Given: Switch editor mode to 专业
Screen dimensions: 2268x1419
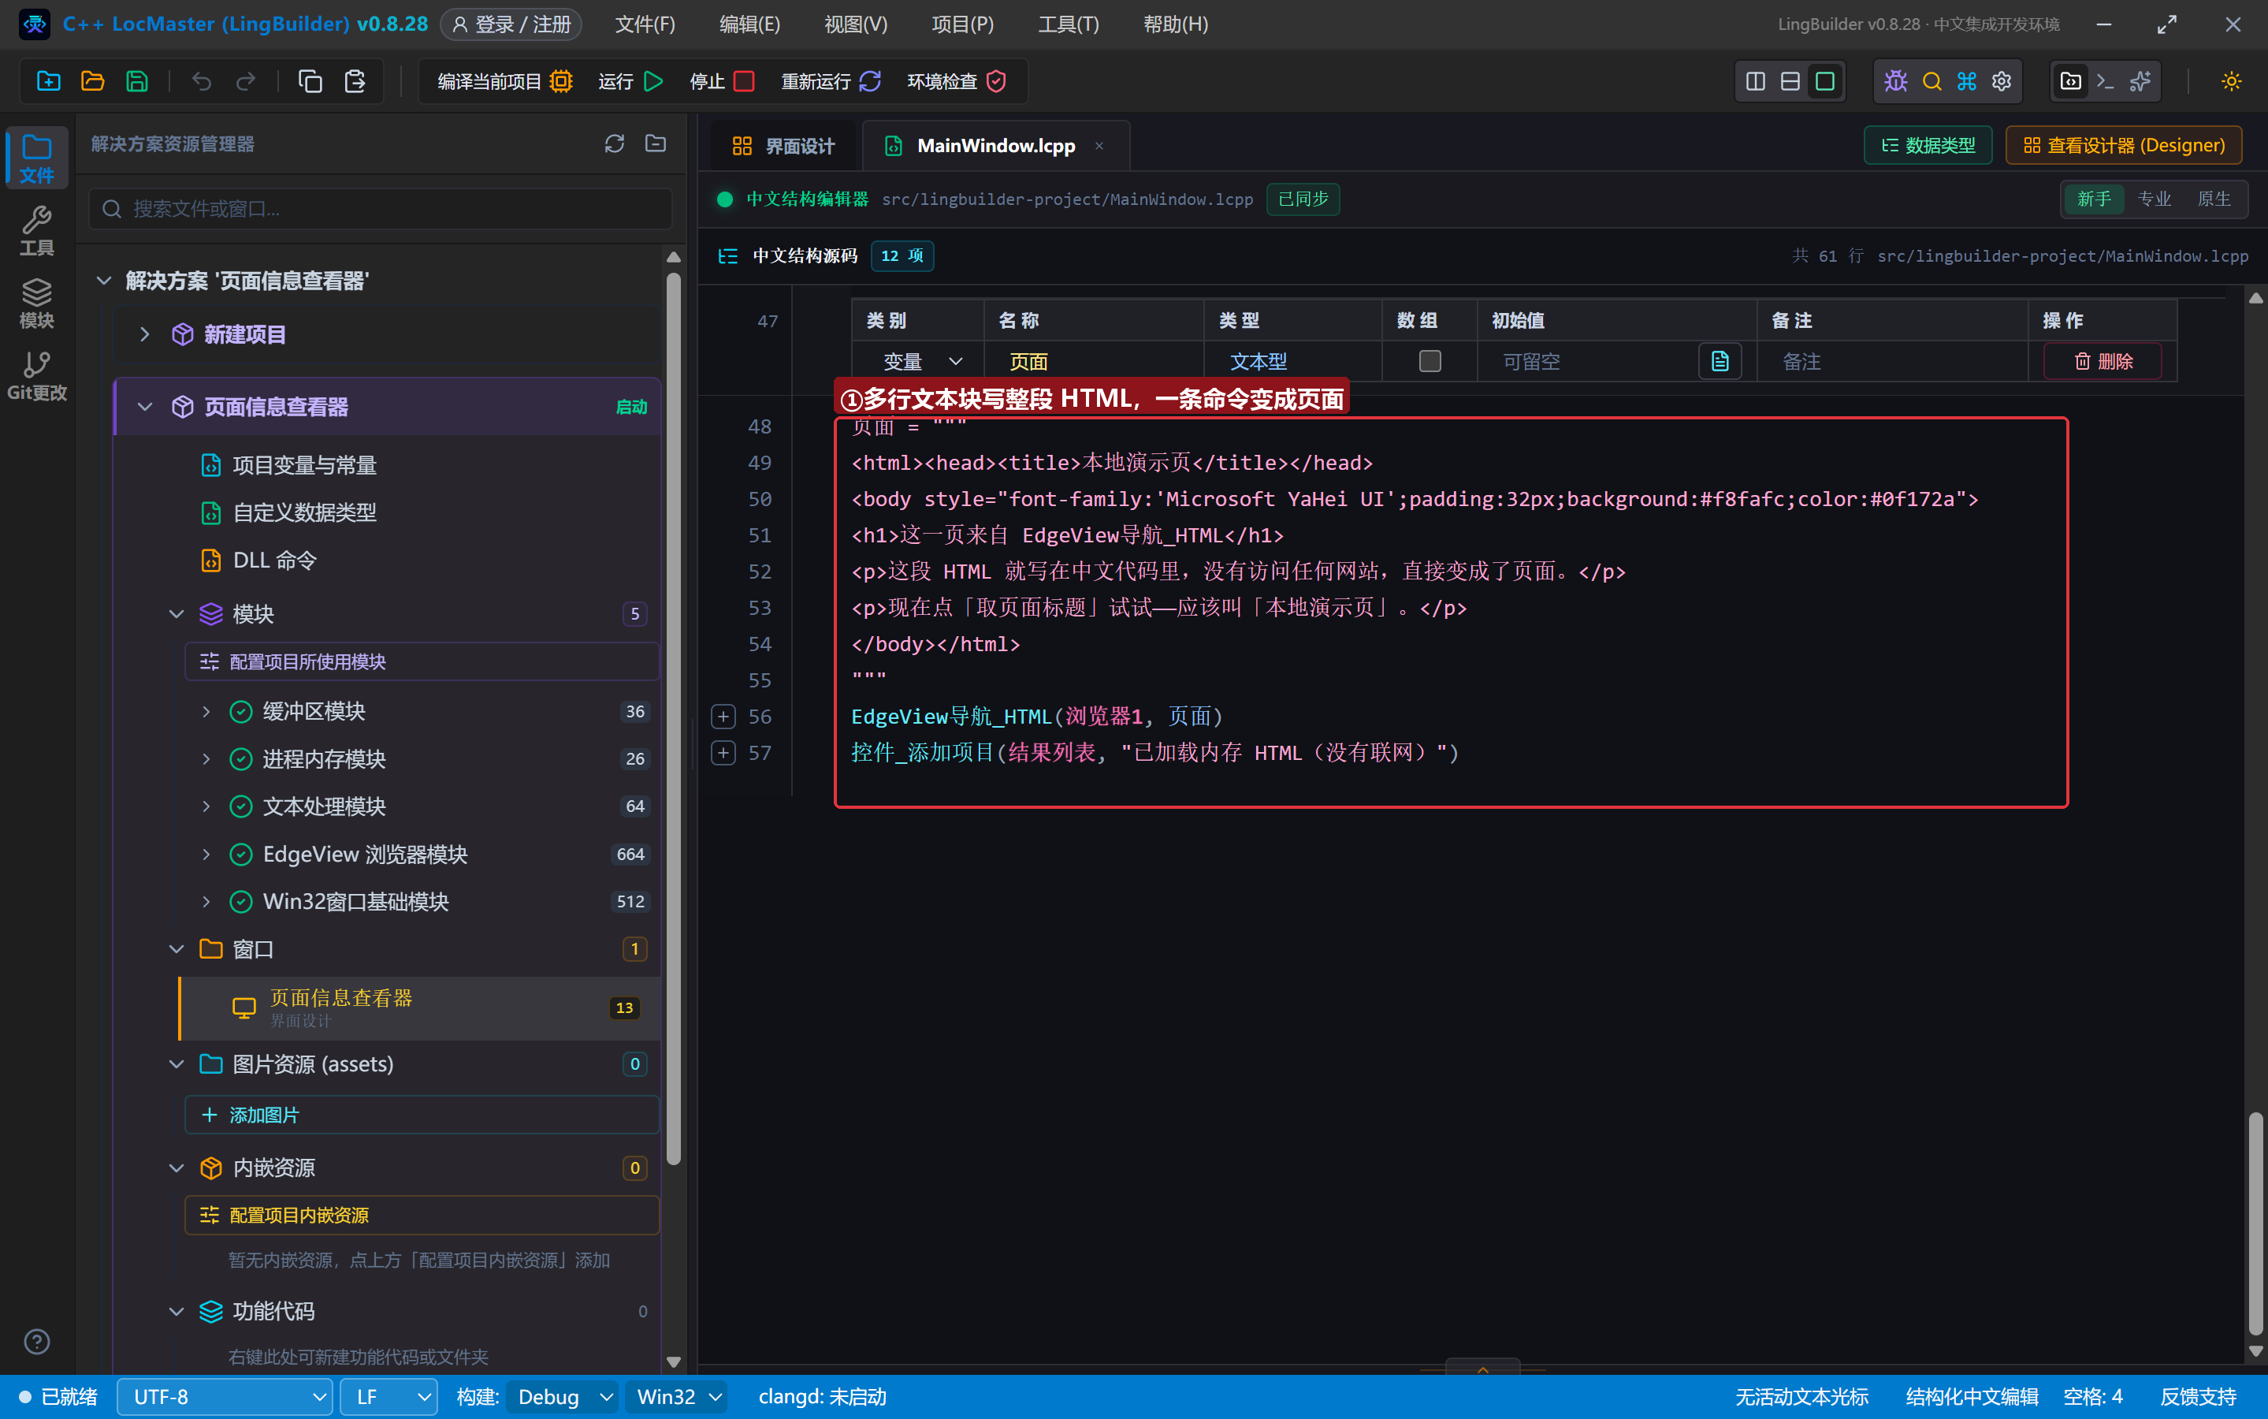Looking at the screenshot, I should tap(2154, 199).
